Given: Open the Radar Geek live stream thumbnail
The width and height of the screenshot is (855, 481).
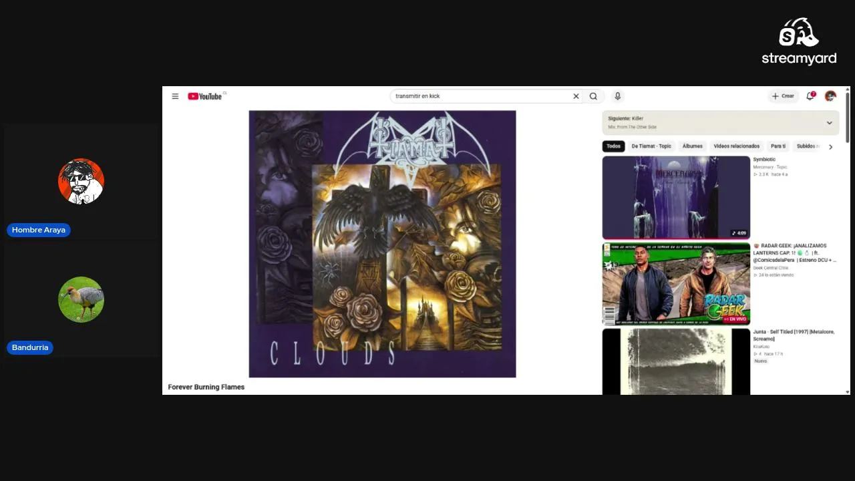Looking at the screenshot, I should pyautogui.click(x=676, y=284).
